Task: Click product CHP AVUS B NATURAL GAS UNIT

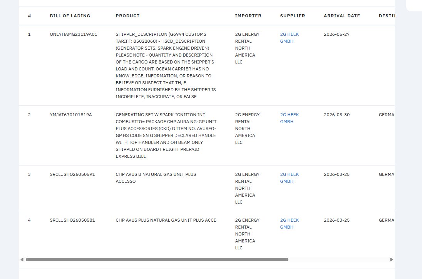Action: 156,178
